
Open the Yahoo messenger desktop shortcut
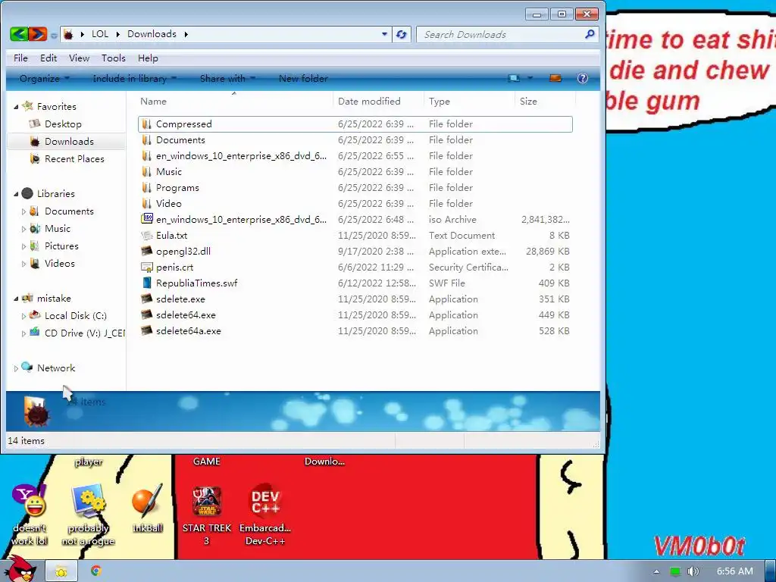(x=30, y=515)
